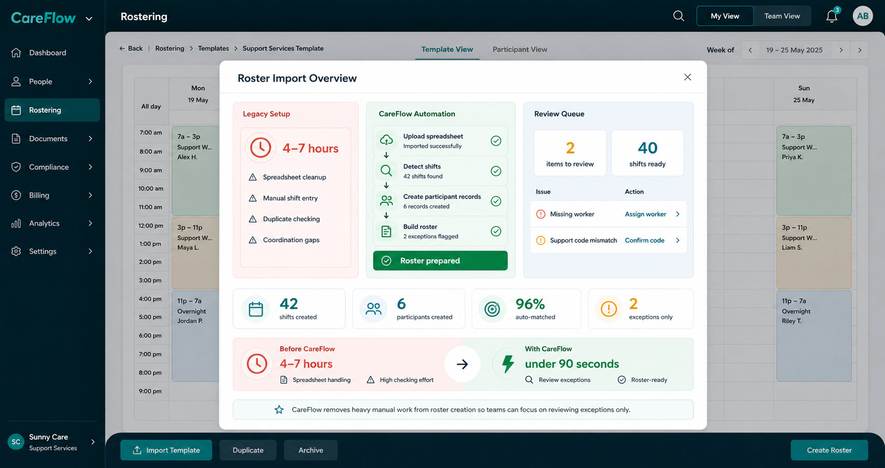Click the 40 shifts ready card
Viewport: 885px width, 468px height.
(x=647, y=153)
